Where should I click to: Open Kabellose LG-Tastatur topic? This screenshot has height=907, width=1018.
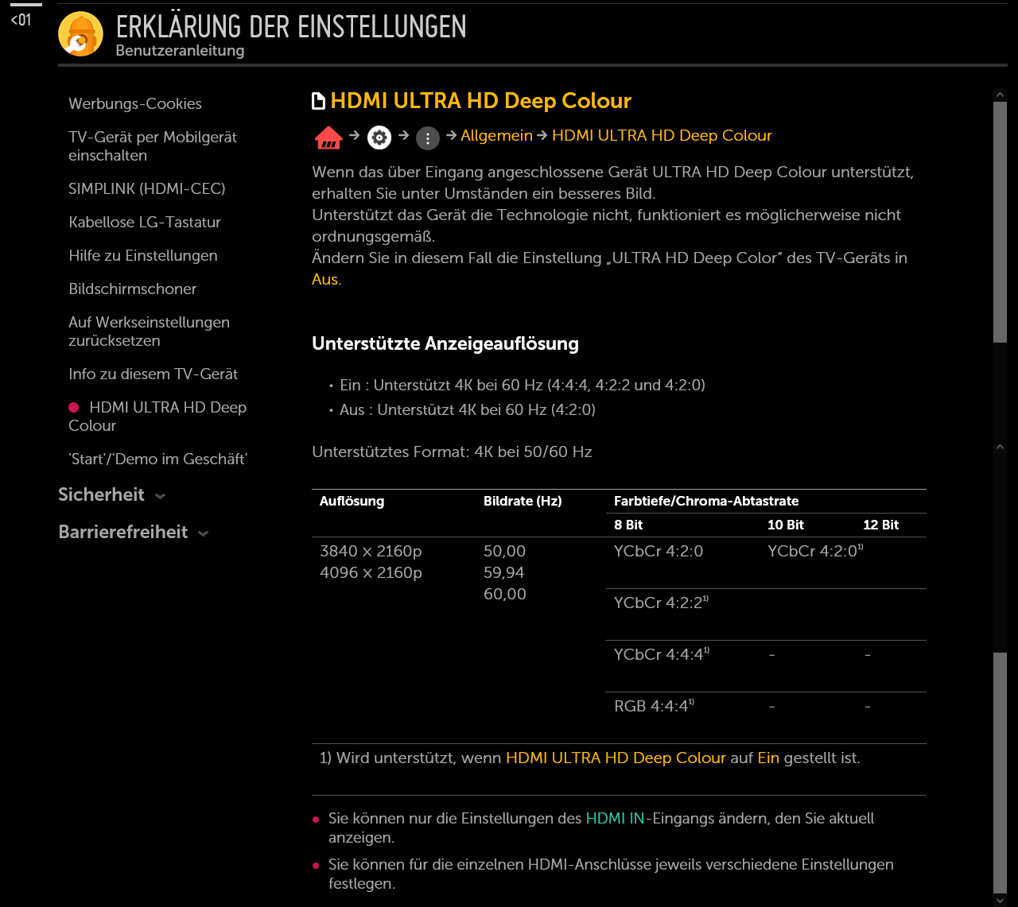pyautogui.click(x=145, y=222)
